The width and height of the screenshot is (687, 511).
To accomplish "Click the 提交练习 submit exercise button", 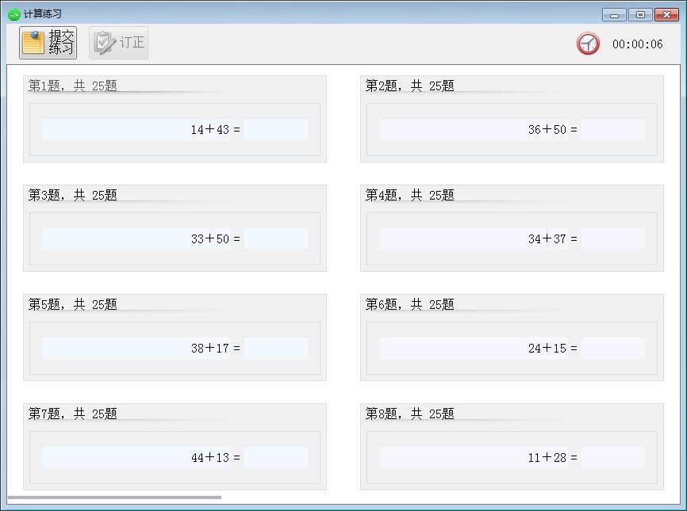I will (x=48, y=43).
